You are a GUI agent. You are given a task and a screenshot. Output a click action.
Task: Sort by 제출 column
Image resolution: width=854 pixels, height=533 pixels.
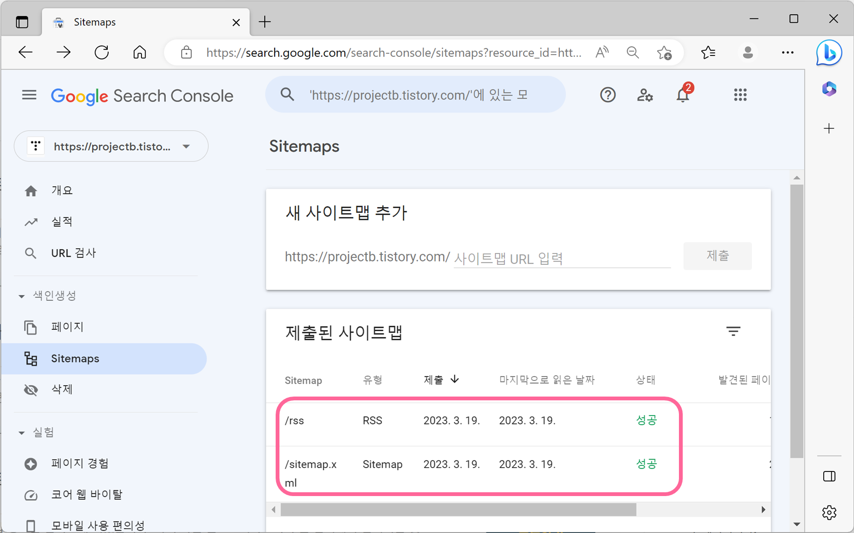pos(441,379)
